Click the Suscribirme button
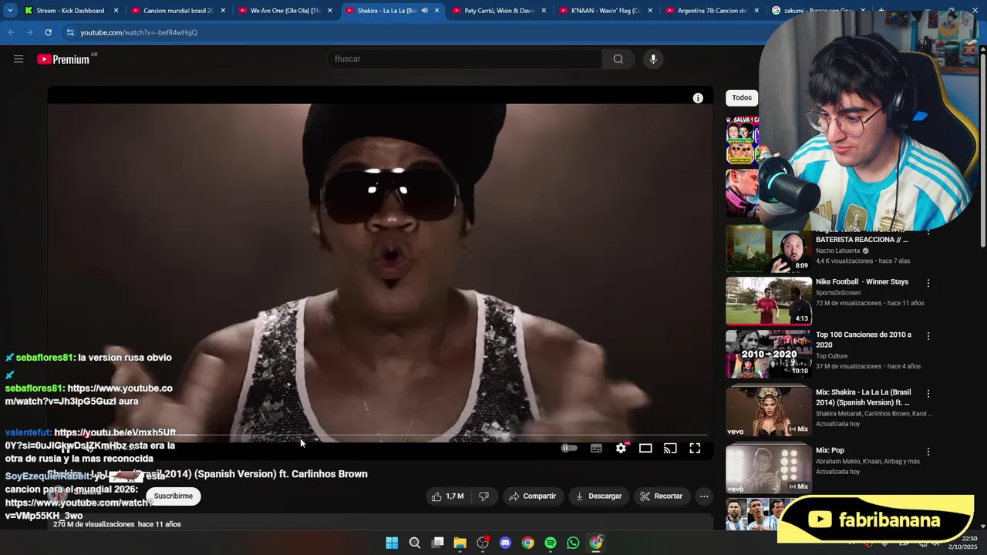This screenshot has height=555, width=987. [173, 496]
